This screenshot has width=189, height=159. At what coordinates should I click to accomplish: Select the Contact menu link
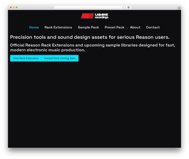tap(153, 27)
